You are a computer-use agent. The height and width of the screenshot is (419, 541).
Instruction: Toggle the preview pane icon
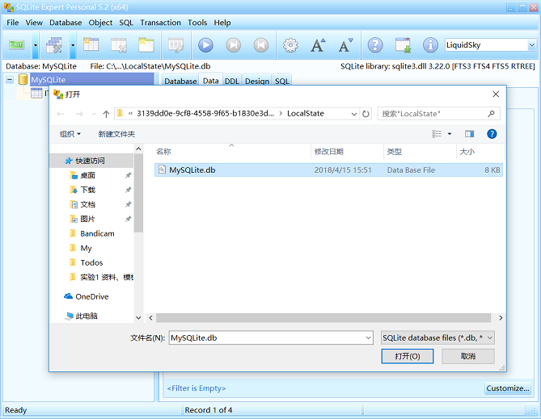pyautogui.click(x=469, y=134)
